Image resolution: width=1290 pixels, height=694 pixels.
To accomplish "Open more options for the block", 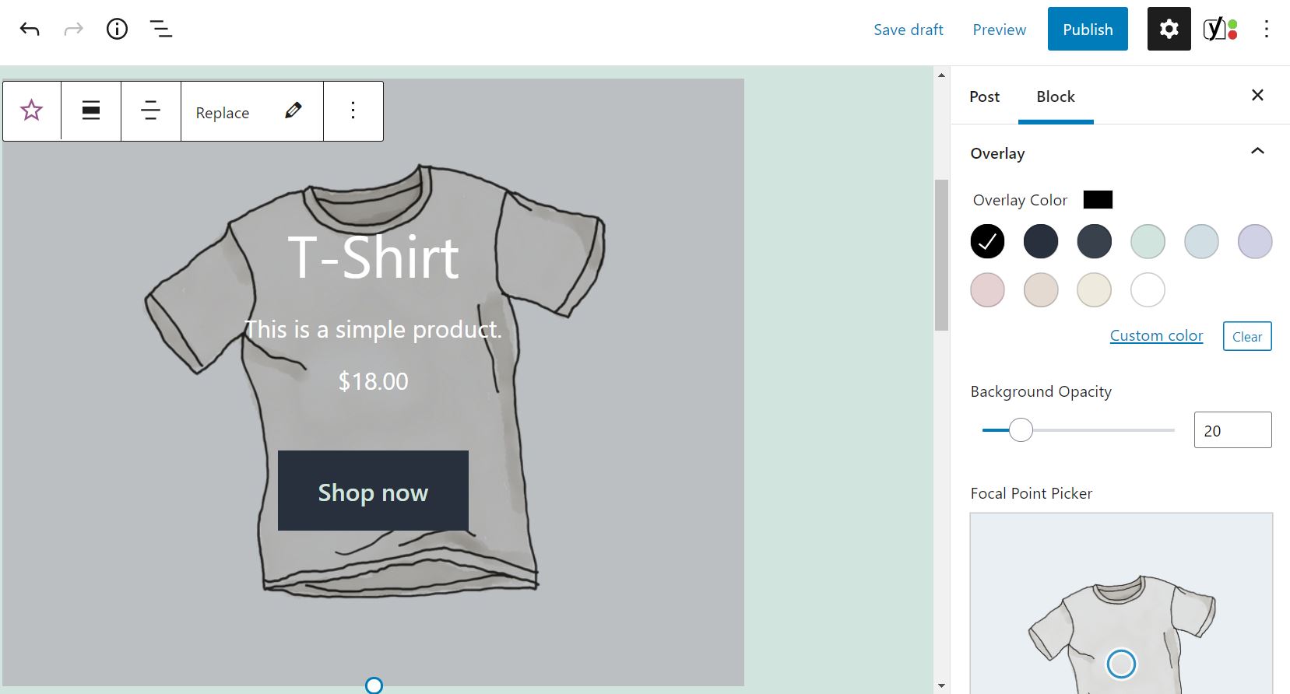I will coord(353,110).
